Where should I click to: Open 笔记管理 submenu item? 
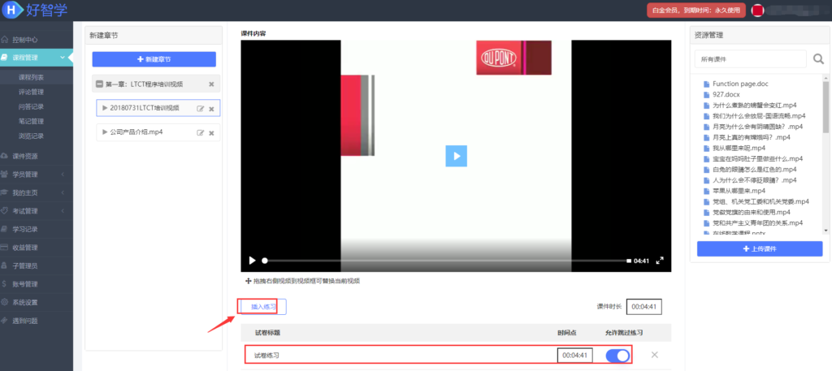point(32,122)
